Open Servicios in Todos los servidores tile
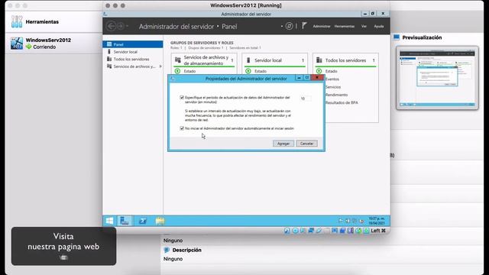 click(333, 87)
